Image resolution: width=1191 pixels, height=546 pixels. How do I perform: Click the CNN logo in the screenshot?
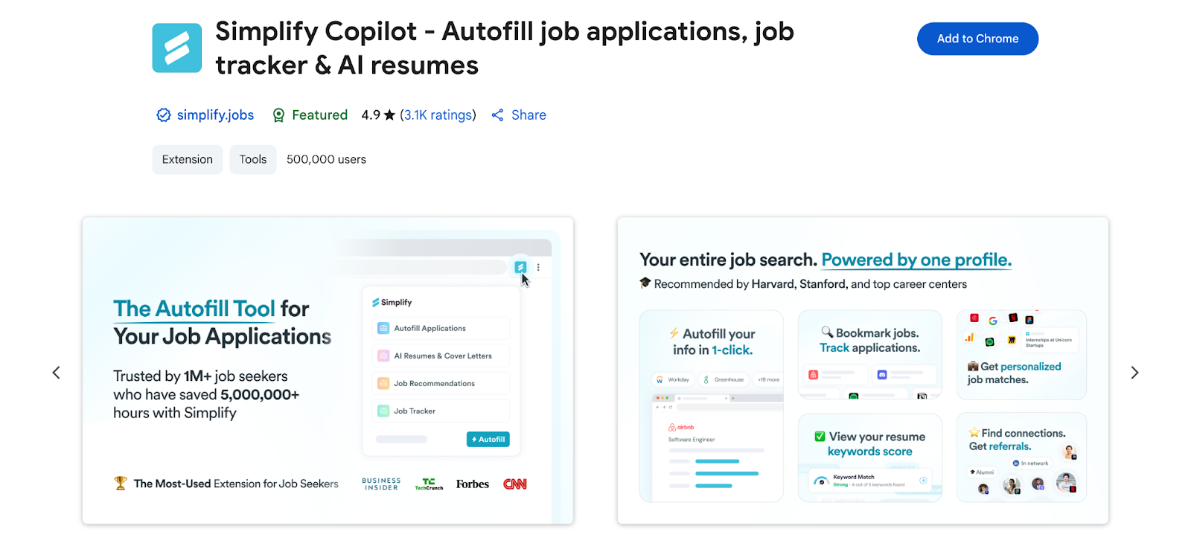click(514, 484)
